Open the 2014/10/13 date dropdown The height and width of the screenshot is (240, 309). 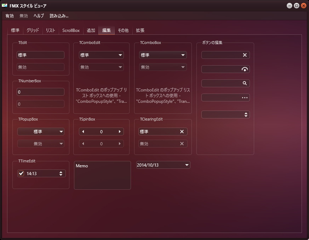[187, 164]
